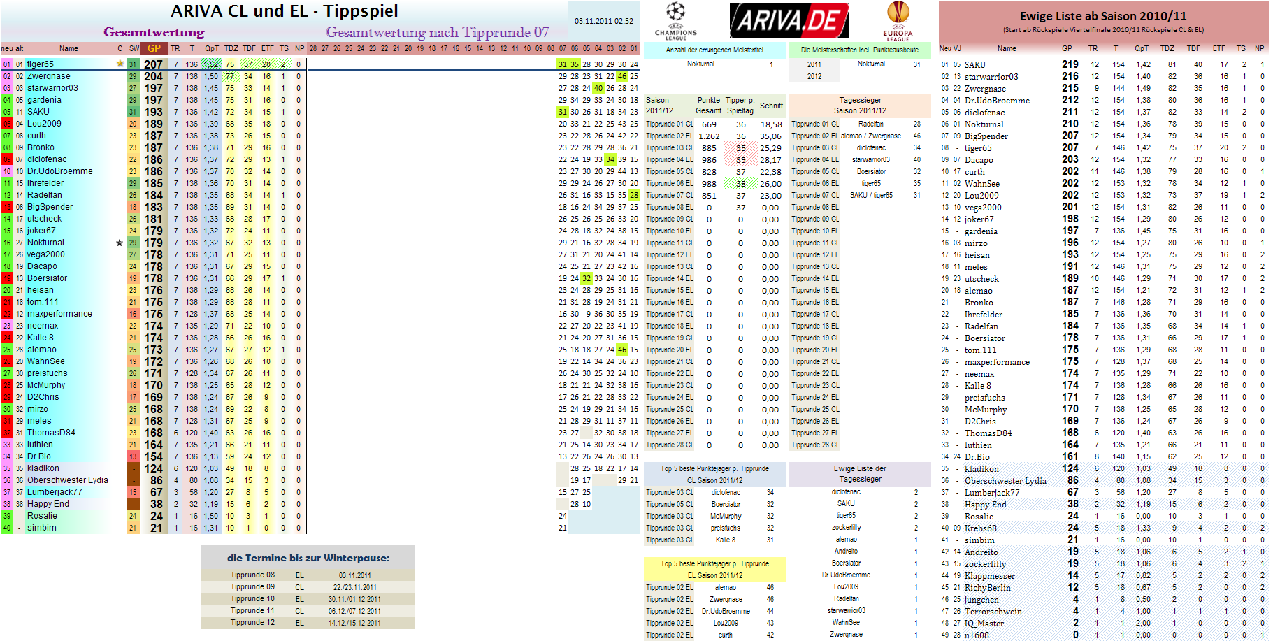Click the ARIVA.DE logo banner
The width and height of the screenshot is (1273, 641).
789,20
